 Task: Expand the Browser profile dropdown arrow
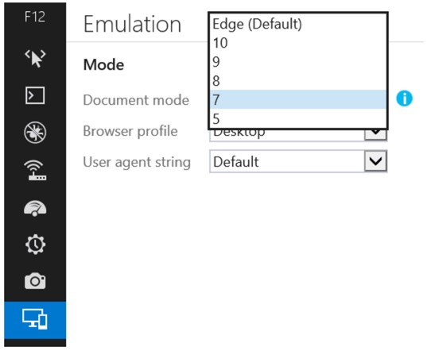(375, 135)
